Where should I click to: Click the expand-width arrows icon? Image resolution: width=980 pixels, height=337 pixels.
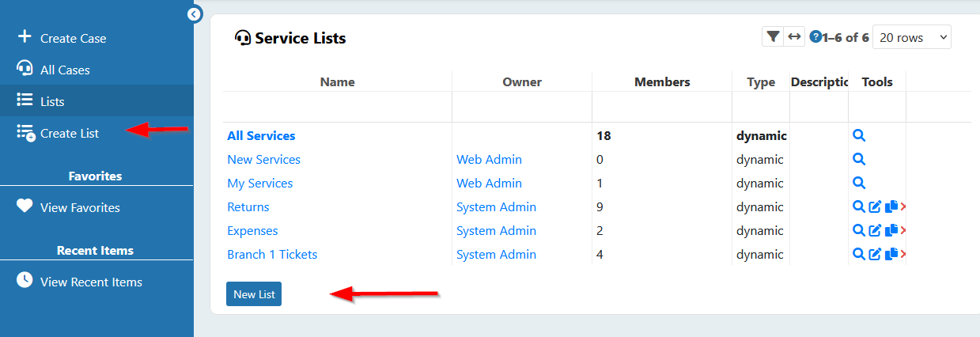coord(794,36)
